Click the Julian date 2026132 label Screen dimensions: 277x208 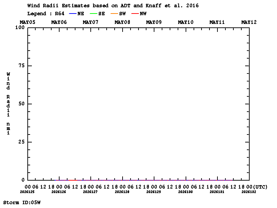tap(249, 192)
